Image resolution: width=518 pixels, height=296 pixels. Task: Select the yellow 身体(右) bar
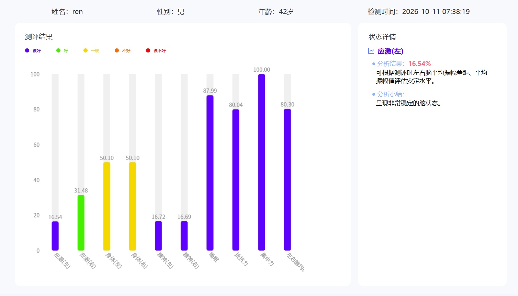tap(133, 206)
